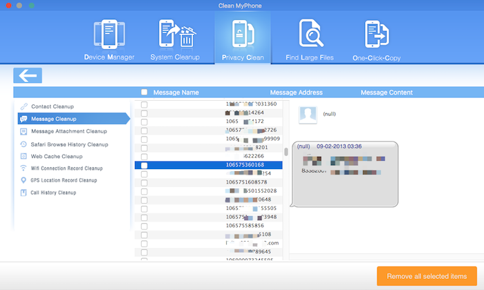Click the Wifi Connection Record icon
The image size is (484, 290).
(x=24, y=168)
